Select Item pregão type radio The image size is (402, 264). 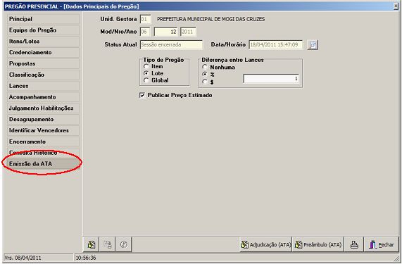(146, 66)
